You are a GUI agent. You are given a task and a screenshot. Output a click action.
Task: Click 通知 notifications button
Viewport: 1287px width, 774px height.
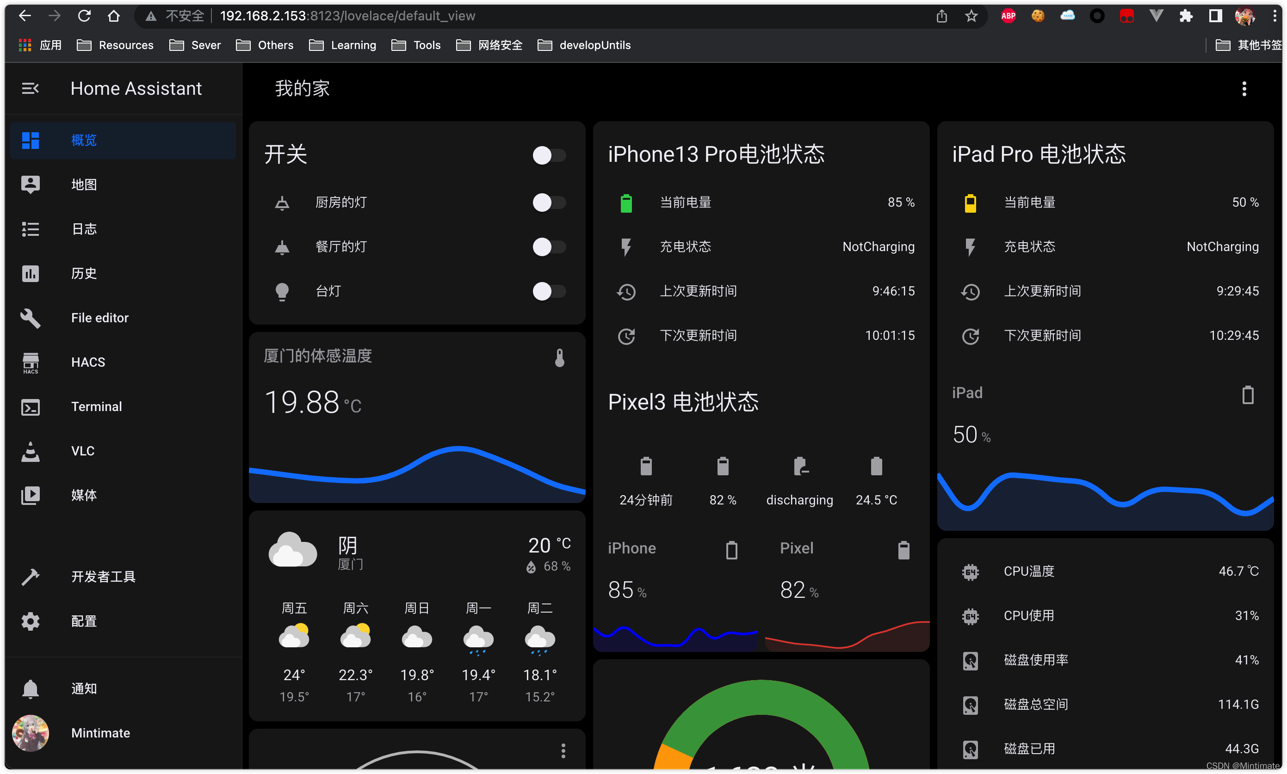coord(82,688)
